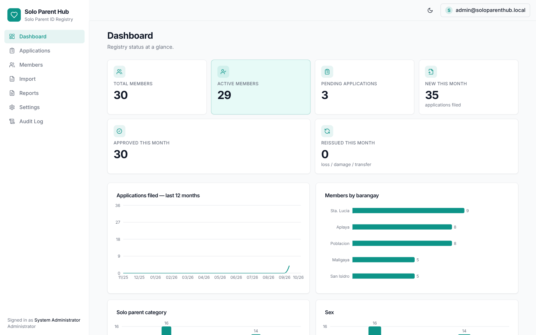Open Settings from the sidebar
The image size is (536, 335).
pos(44,107)
